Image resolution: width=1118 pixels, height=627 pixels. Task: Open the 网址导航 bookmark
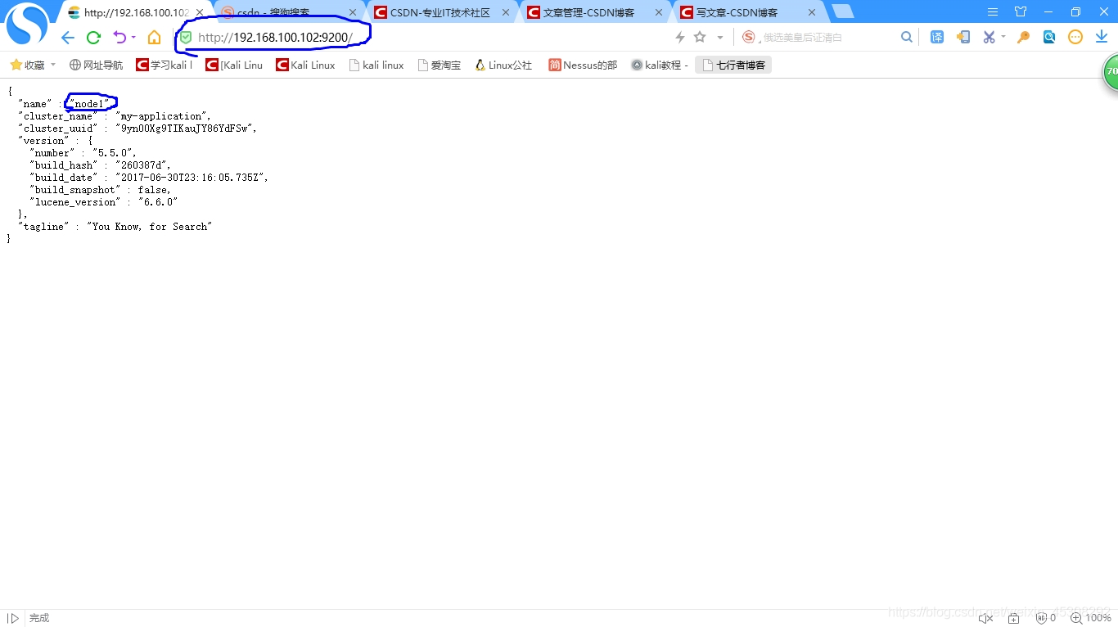click(x=96, y=65)
